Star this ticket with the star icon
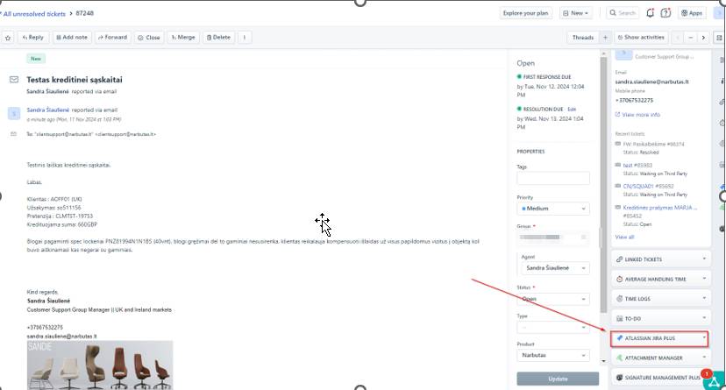The width and height of the screenshot is (726, 390). pos(8,38)
